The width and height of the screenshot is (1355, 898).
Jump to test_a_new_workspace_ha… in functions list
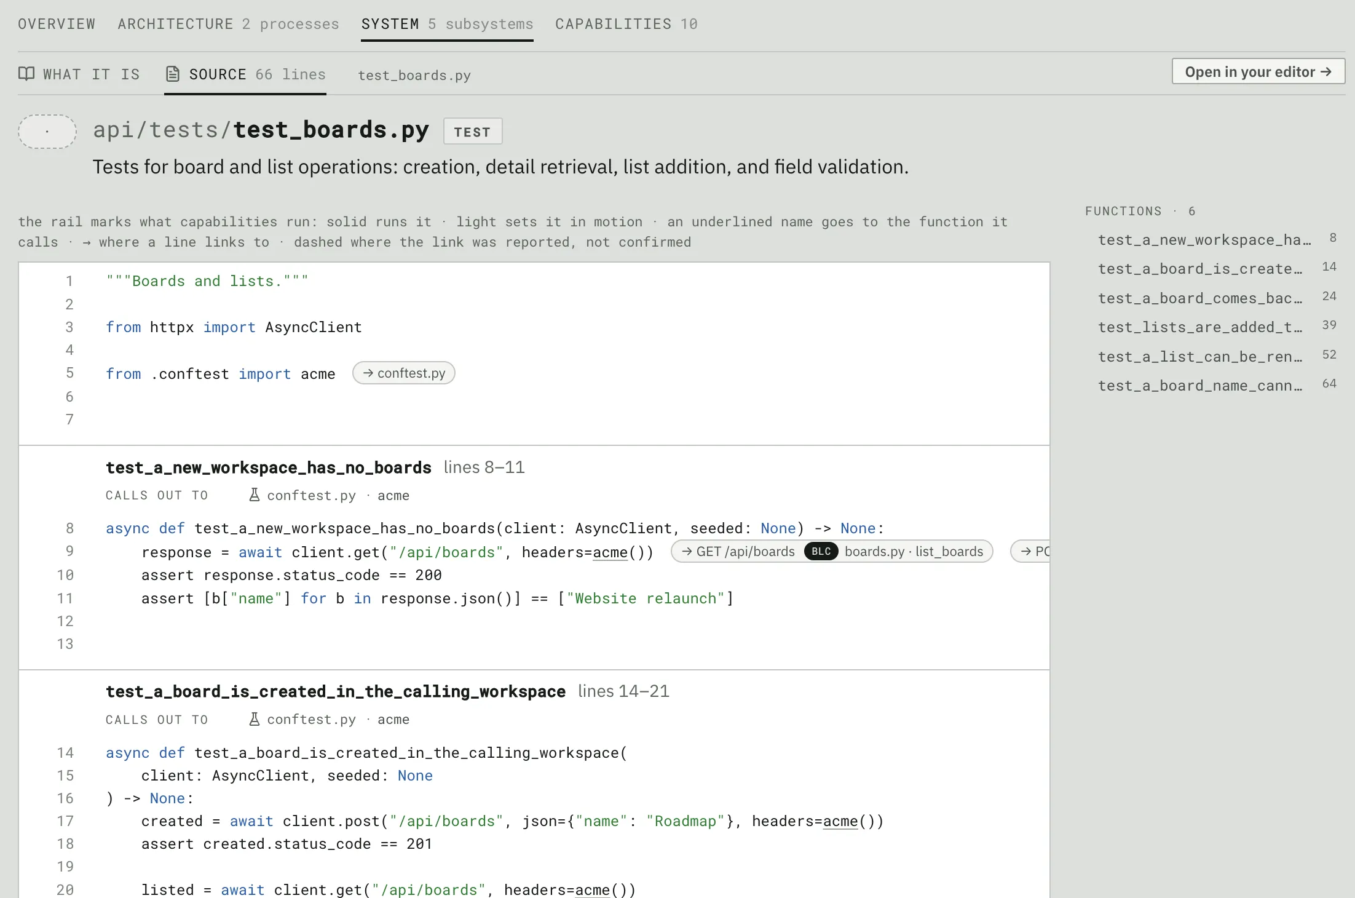point(1204,240)
